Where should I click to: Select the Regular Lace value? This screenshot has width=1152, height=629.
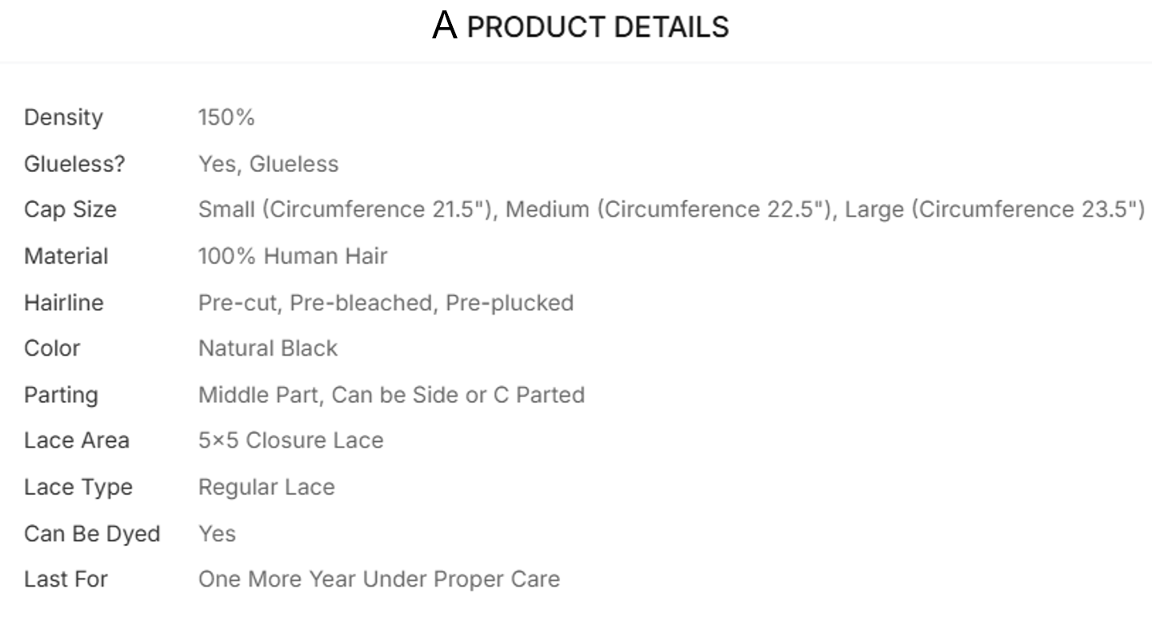coord(266,487)
